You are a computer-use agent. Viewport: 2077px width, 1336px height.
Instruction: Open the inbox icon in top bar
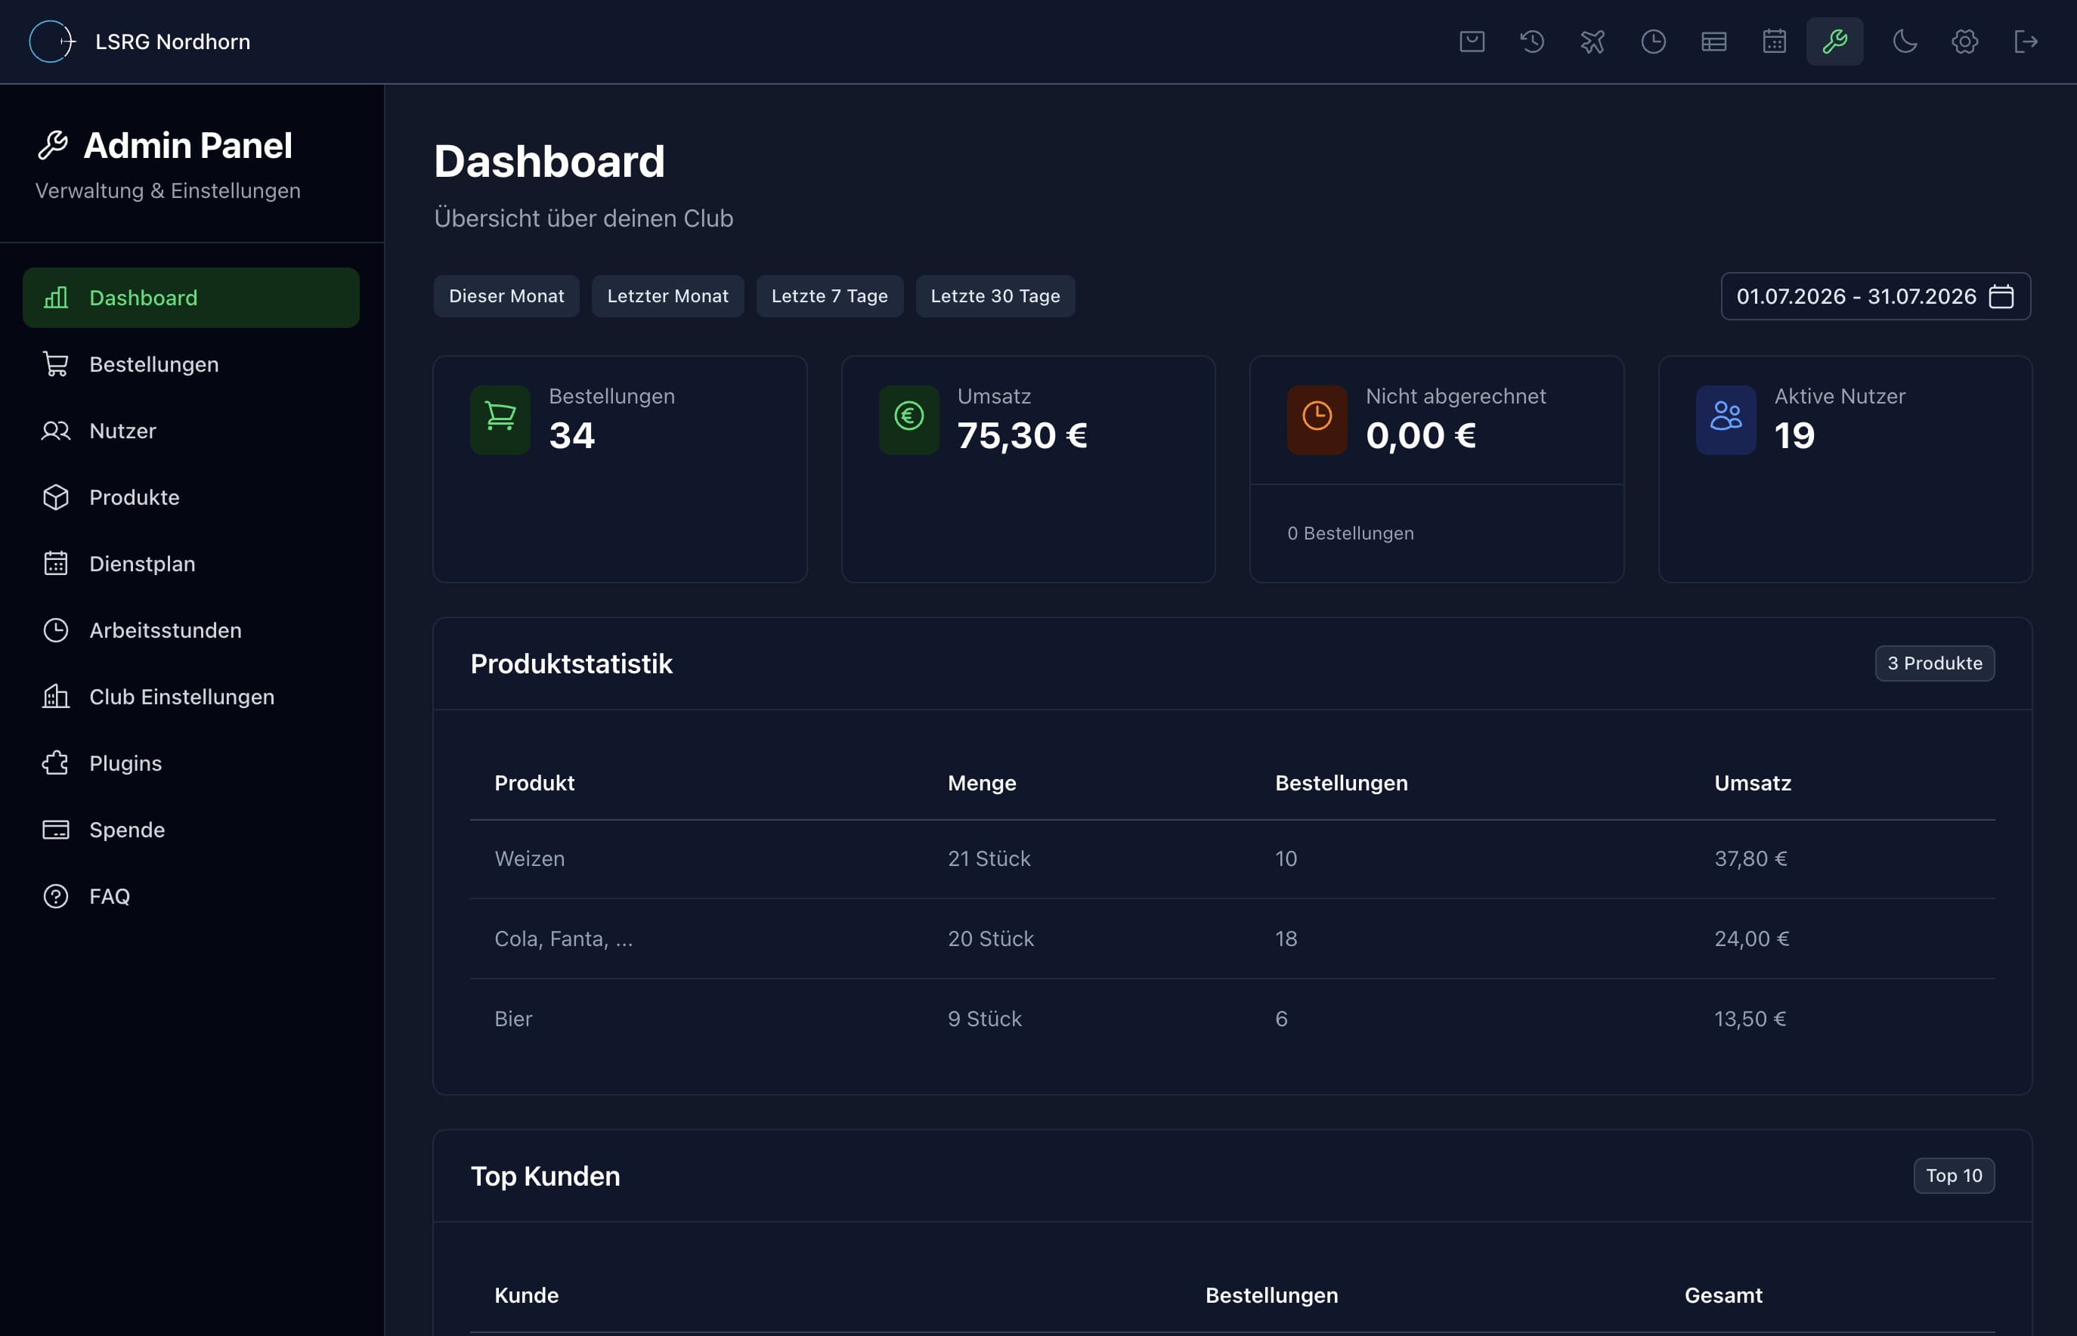pos(1472,42)
